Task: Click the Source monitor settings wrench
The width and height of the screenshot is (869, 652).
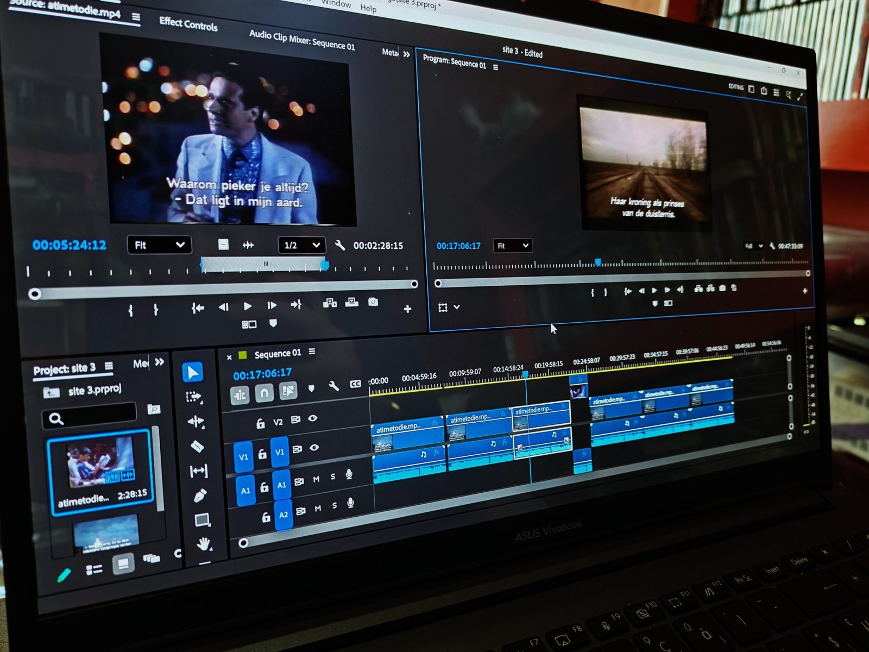Action: coord(340,246)
